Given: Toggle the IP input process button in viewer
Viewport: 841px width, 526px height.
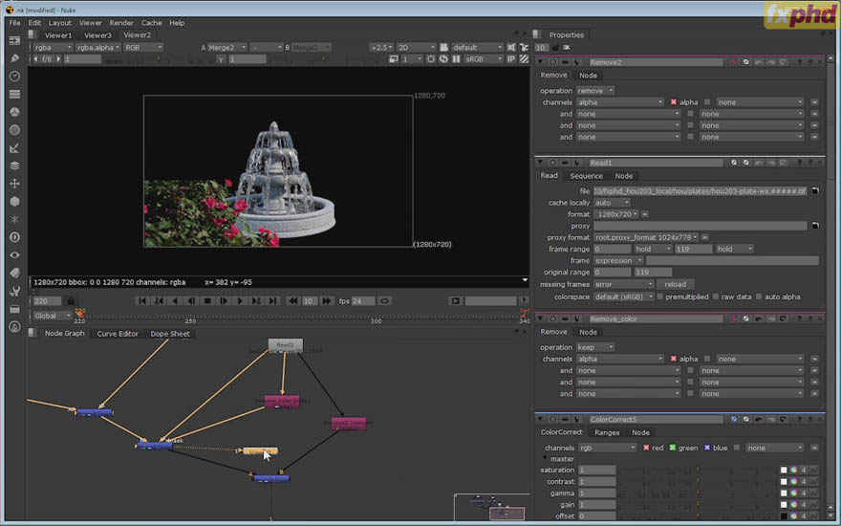Looking at the screenshot, I should (510, 59).
